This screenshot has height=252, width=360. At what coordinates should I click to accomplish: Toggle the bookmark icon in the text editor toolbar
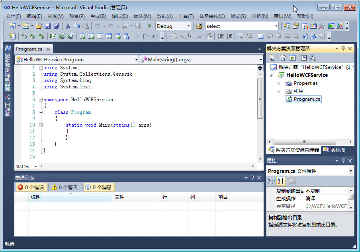[261, 36]
